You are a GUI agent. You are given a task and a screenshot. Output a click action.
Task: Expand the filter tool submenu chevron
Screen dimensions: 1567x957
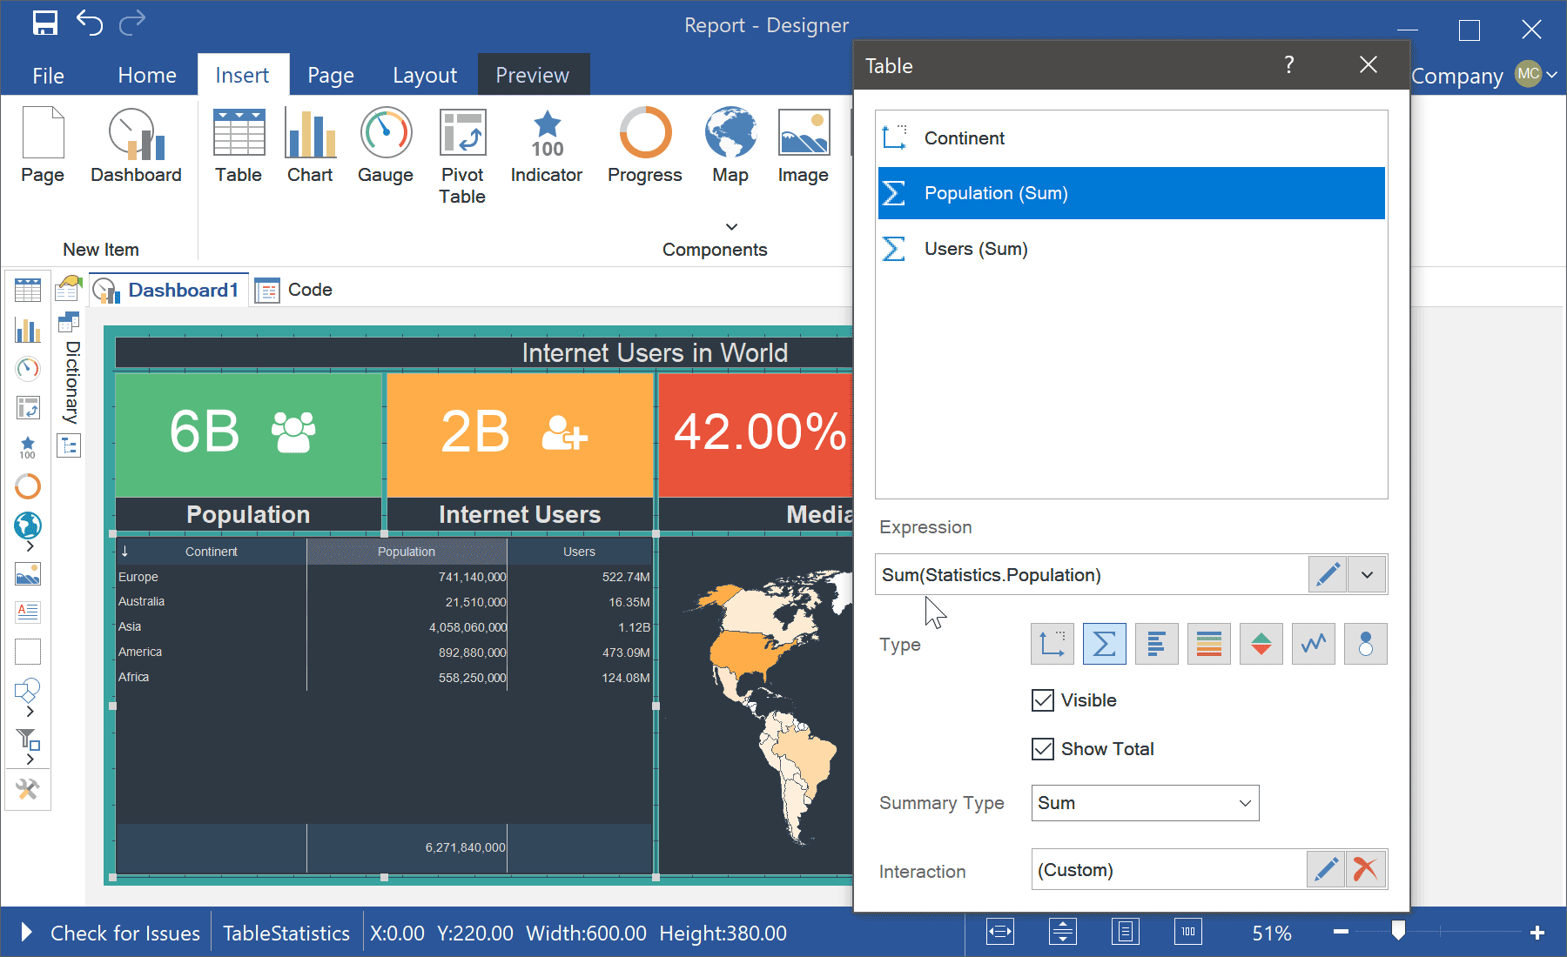[30, 760]
